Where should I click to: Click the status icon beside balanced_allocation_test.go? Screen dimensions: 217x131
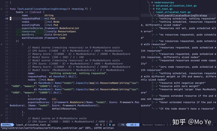pos(154,6)
